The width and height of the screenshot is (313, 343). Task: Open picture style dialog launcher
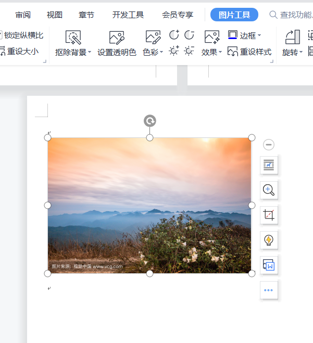click(x=272, y=61)
